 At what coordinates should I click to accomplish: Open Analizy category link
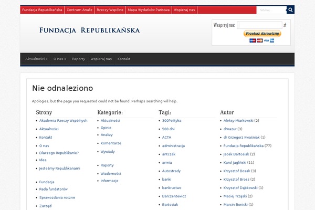pos(107,135)
